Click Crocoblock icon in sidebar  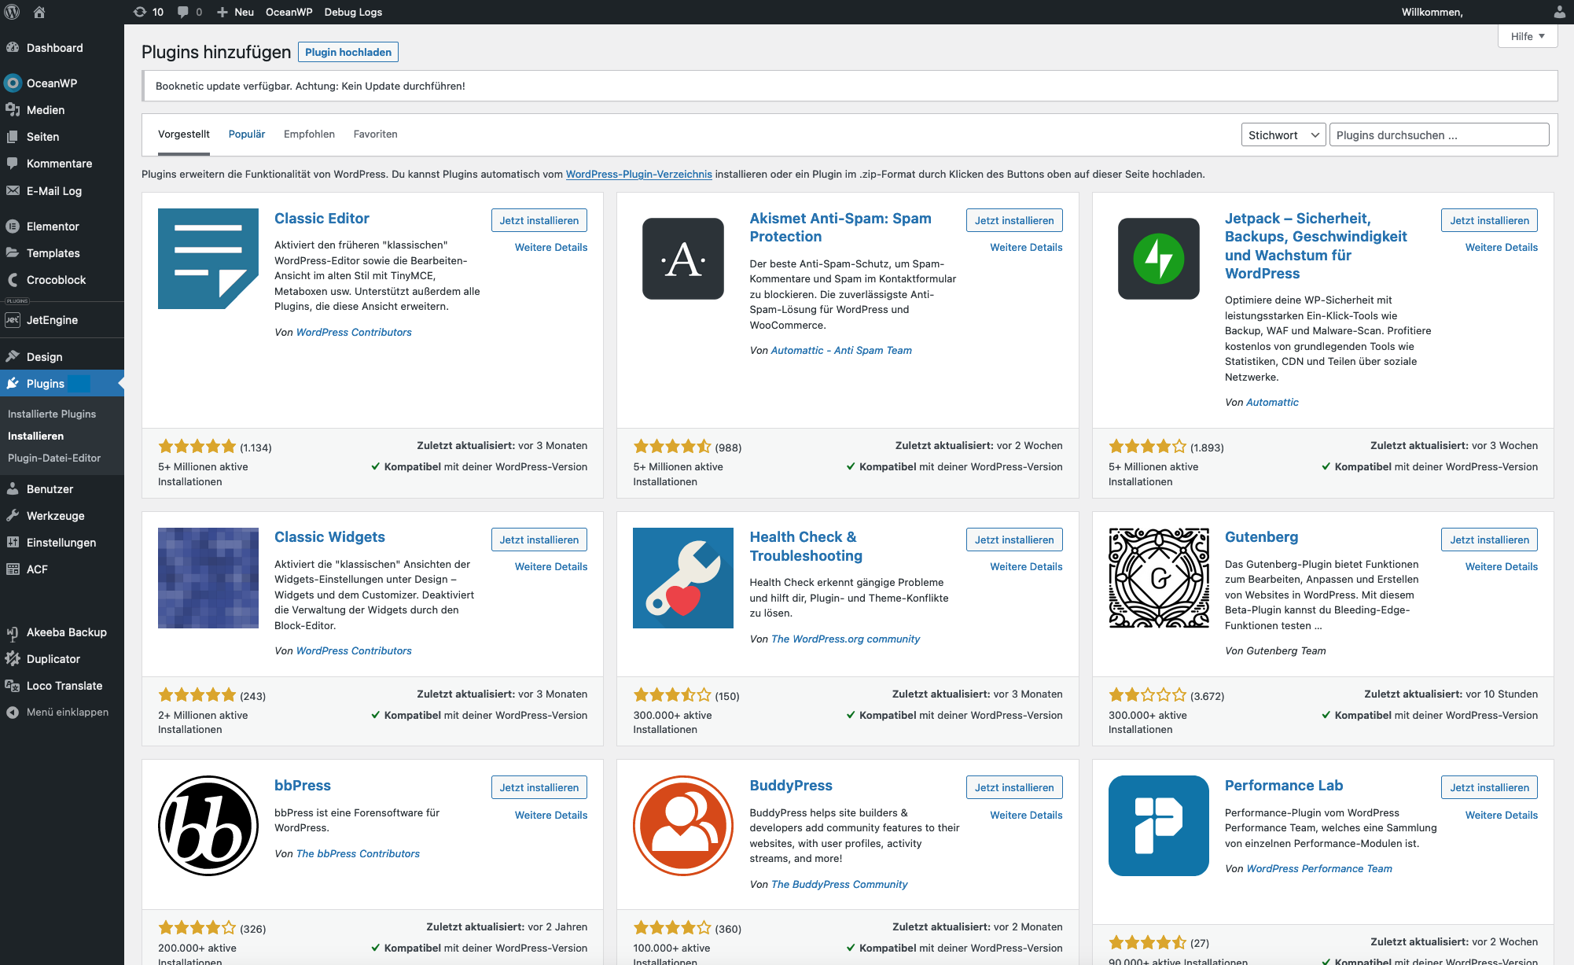13,280
